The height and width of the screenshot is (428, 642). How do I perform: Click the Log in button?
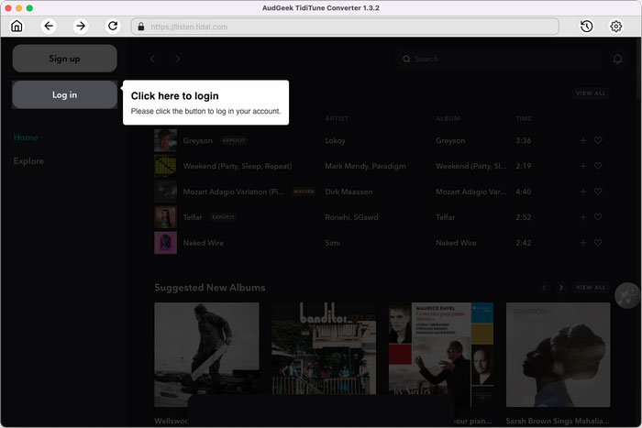click(65, 94)
